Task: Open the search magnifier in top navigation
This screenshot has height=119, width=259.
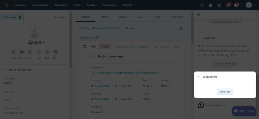Action: [x=202, y=5]
